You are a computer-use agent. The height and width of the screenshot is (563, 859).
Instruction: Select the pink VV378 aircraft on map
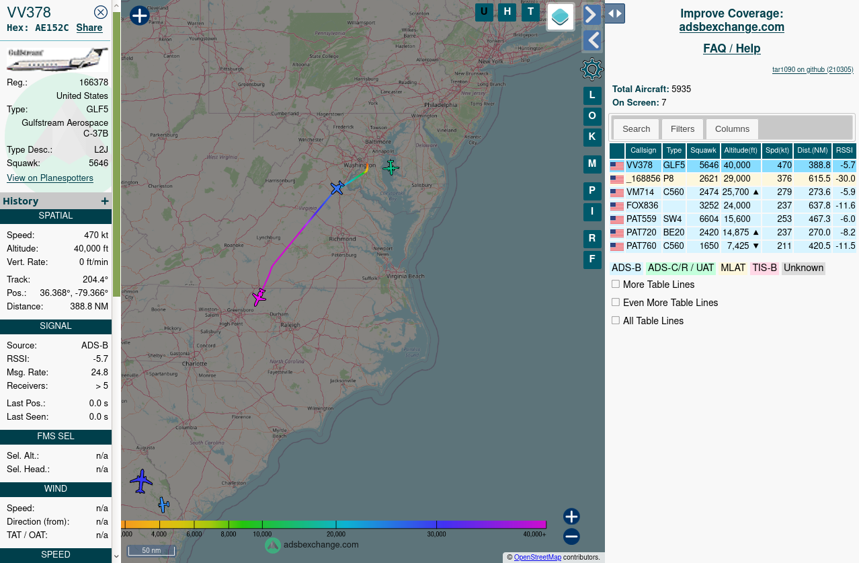pos(259,296)
